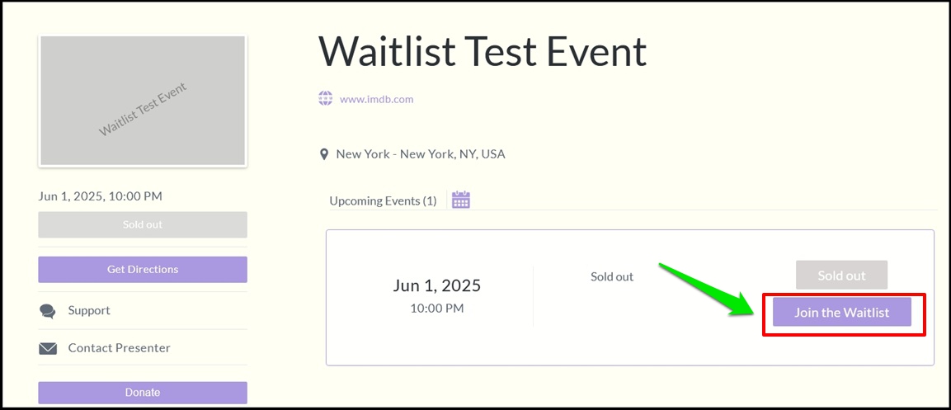
Task: Click the New York, NY, USA address text
Action: click(x=421, y=154)
